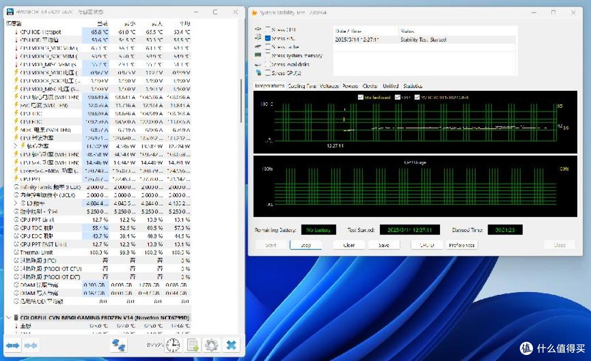Click the Date / Time column header
This screenshot has height=361, width=591.
[366, 31]
